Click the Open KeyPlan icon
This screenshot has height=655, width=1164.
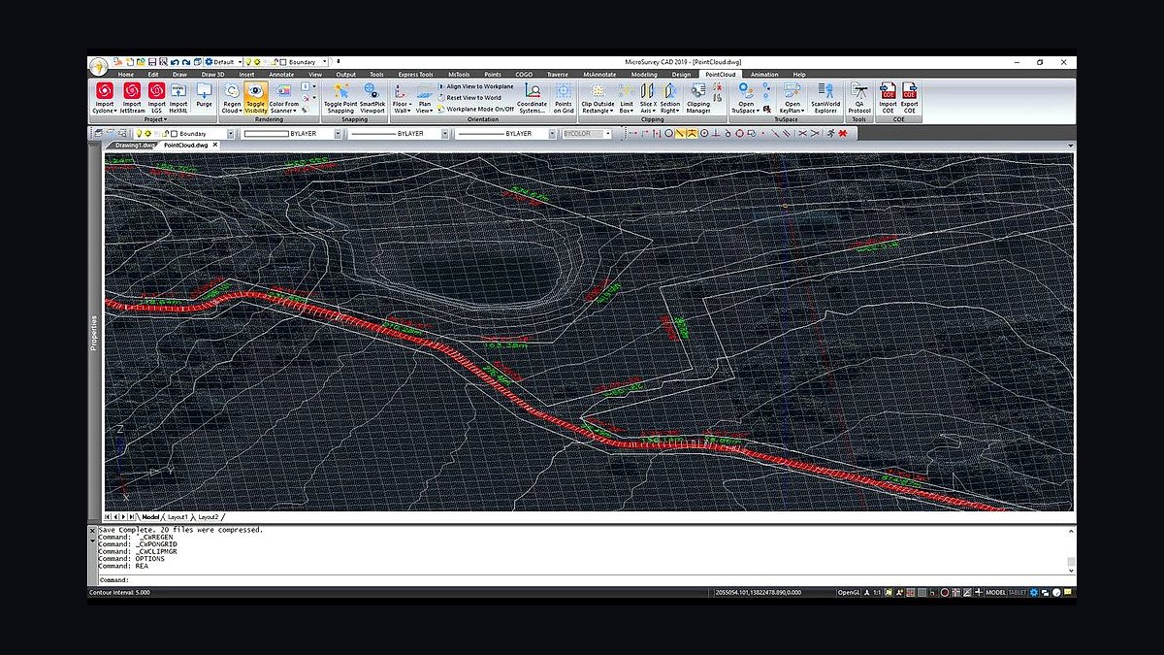(792, 90)
